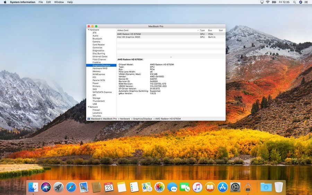
Task: Open the App Store dock icon
Action: [223, 187]
